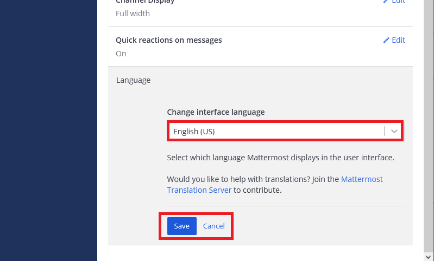Click the 'Full width' value text
434x261 pixels.
133,14
